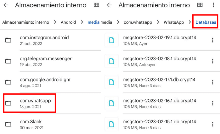Viewport: 220px width, 134px height.
Task: Open options for msgstore-2023-02-16.1.db.crypt14
Action: point(212,103)
